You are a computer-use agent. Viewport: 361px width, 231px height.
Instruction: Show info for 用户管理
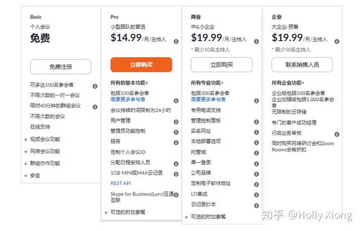[176, 122]
